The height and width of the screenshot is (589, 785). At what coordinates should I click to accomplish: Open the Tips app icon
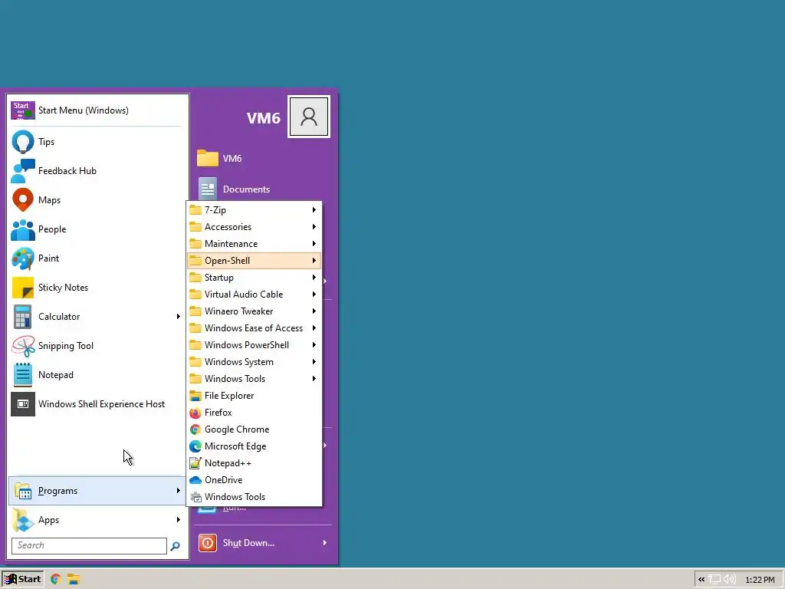click(x=22, y=142)
